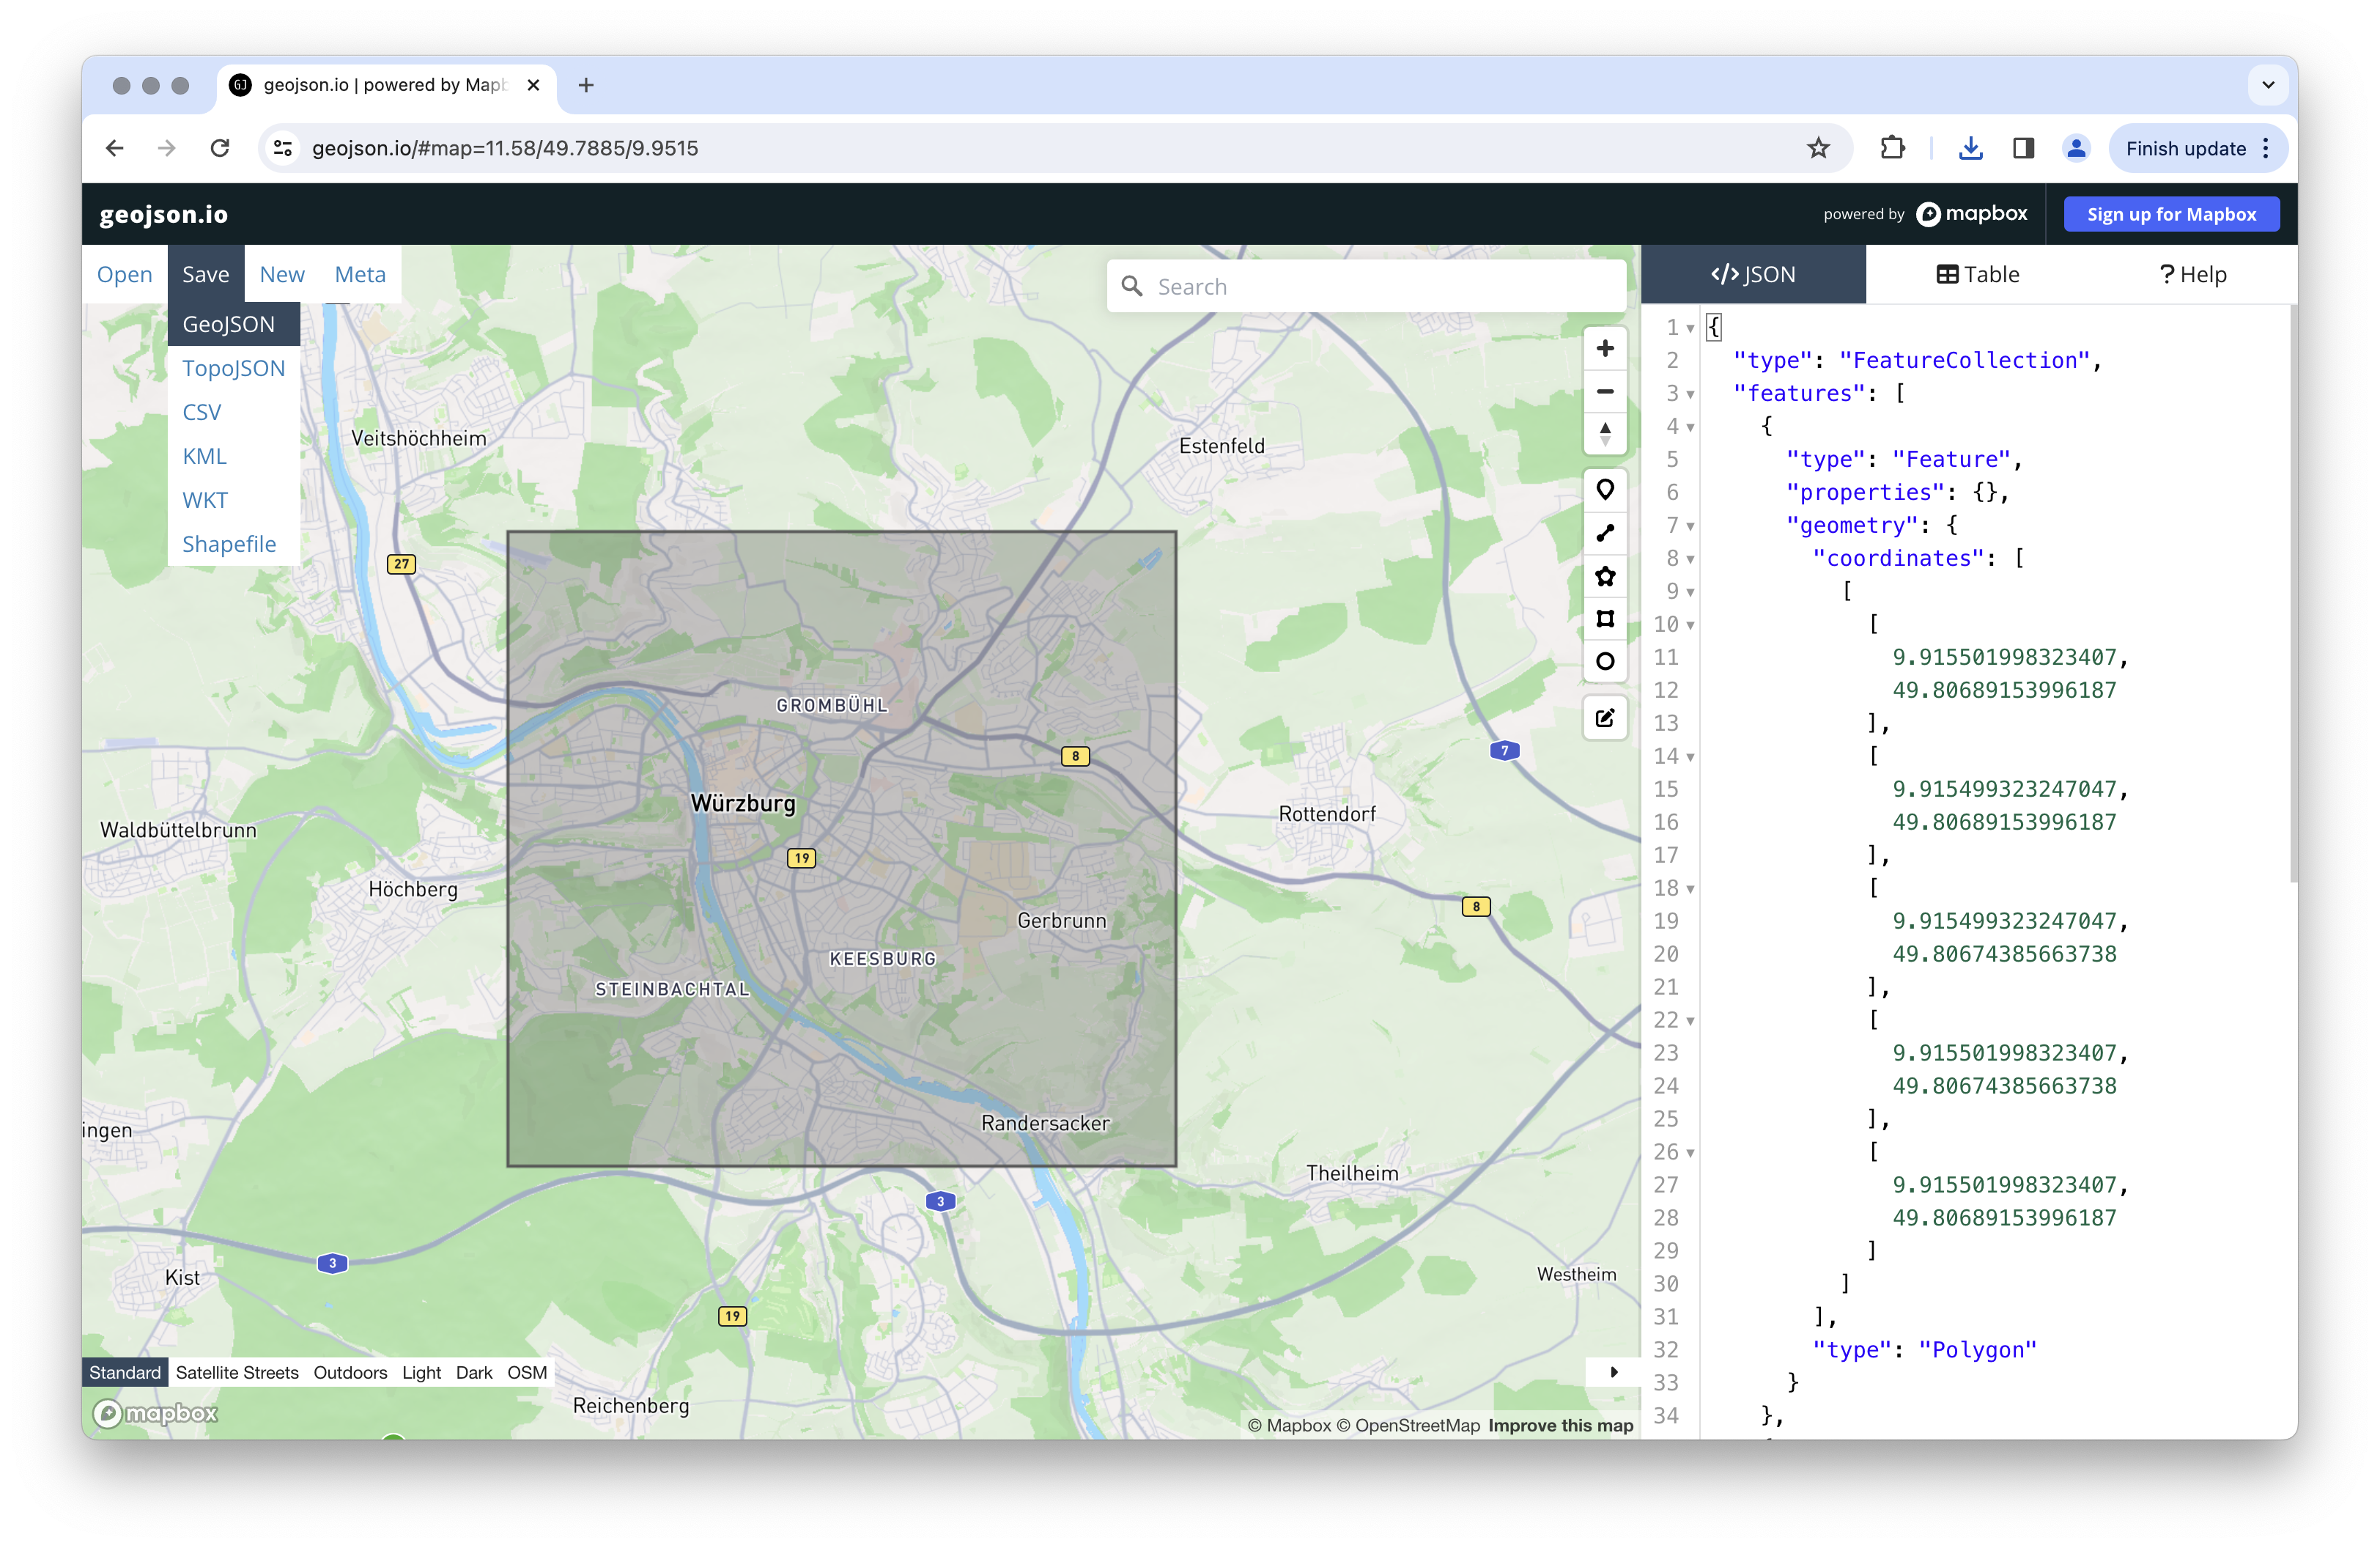Select the draw LineString tool
The image size is (2380, 1548).
pyautogui.click(x=1604, y=533)
